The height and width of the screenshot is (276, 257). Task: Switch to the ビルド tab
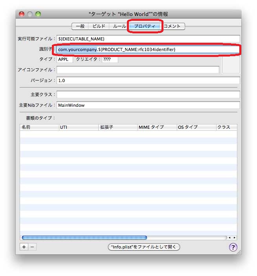(x=99, y=26)
